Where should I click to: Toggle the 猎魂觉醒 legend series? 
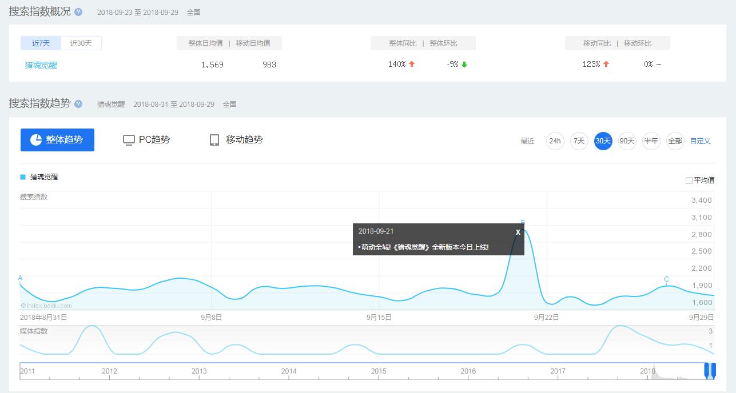pyautogui.click(x=39, y=177)
